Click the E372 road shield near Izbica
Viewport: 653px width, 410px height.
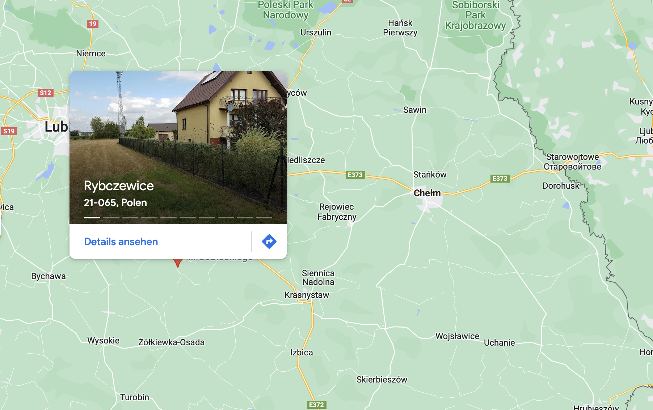(x=316, y=405)
